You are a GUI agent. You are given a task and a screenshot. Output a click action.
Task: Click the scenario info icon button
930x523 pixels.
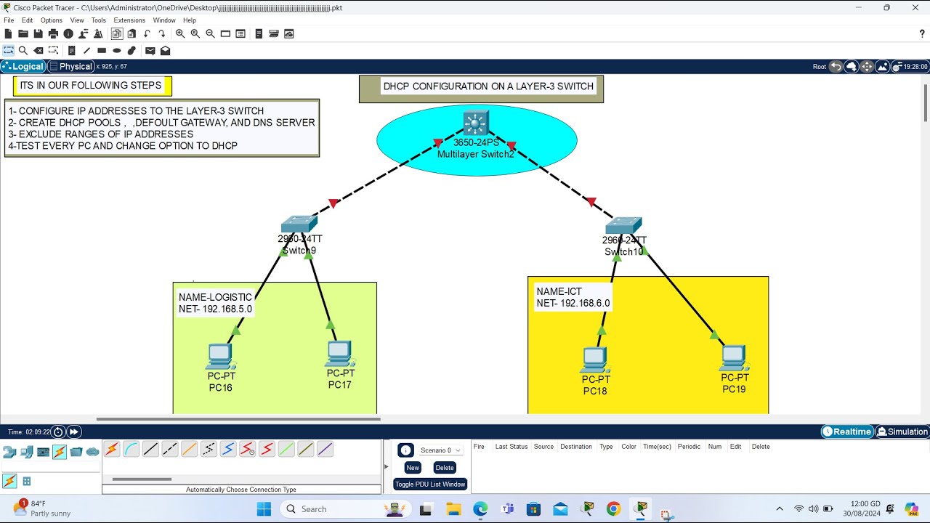click(x=405, y=450)
